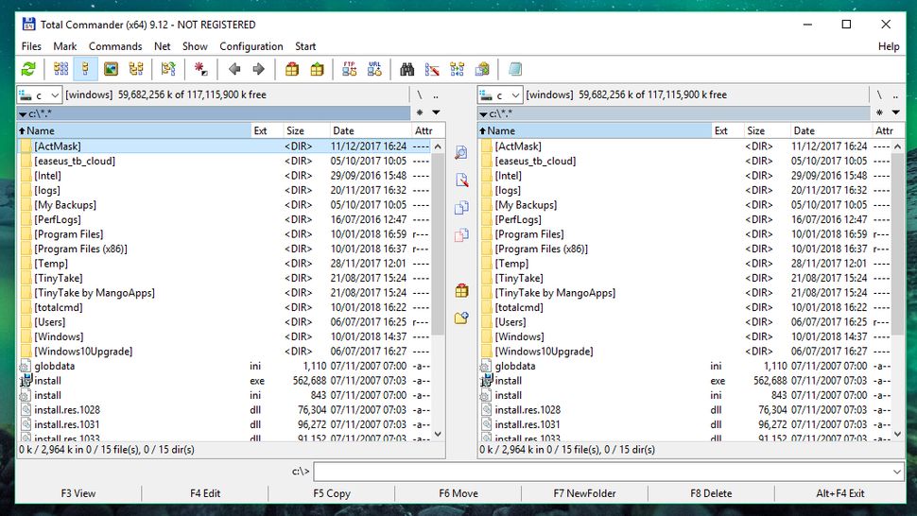Click the View magnifier icon between panels
The image size is (917, 516).
(461, 152)
